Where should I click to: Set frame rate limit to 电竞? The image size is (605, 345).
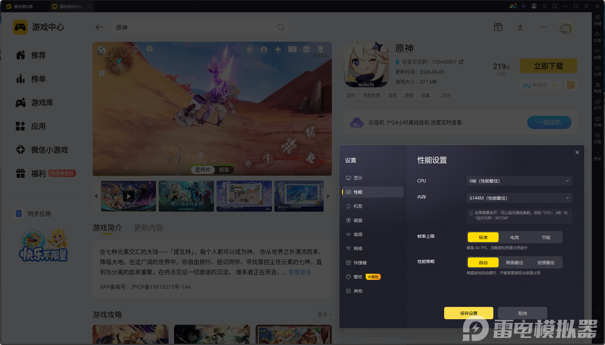point(515,237)
